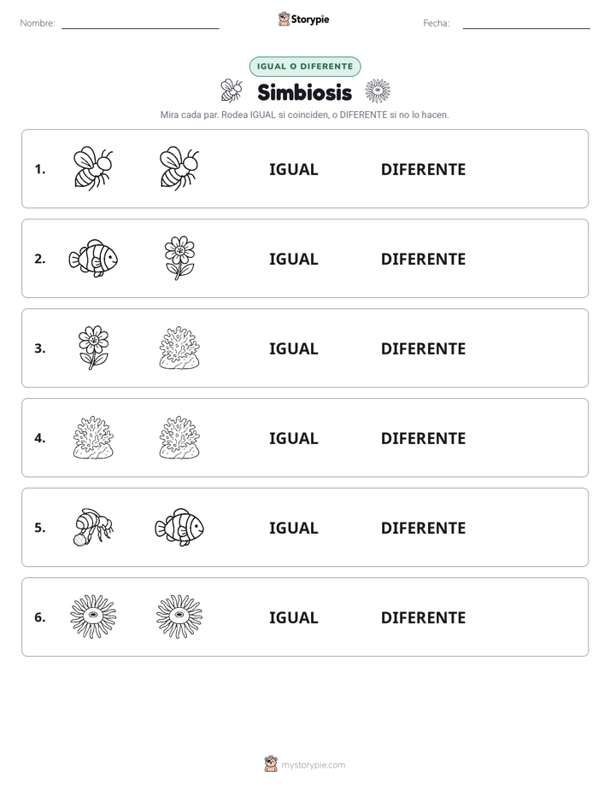Viewport: 610px width, 789px height.
Task: Select IGUAL for question 4
Action: point(293,438)
